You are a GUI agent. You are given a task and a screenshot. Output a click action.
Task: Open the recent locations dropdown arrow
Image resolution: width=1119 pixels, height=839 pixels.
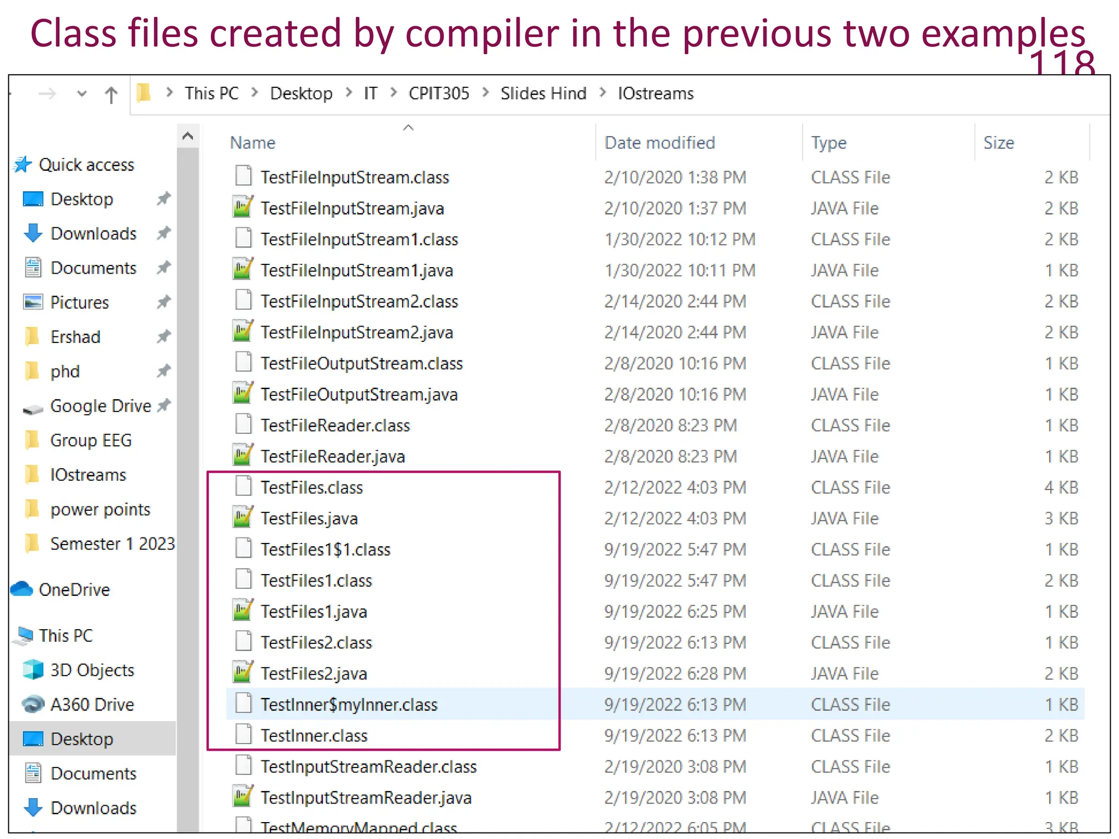coord(81,94)
